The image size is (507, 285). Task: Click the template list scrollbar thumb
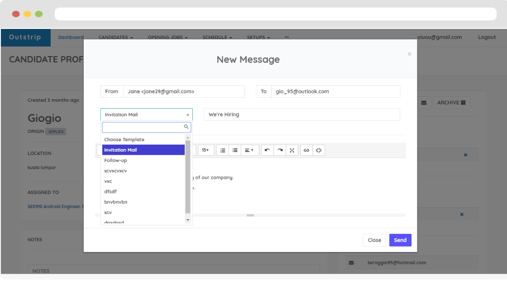(188, 177)
